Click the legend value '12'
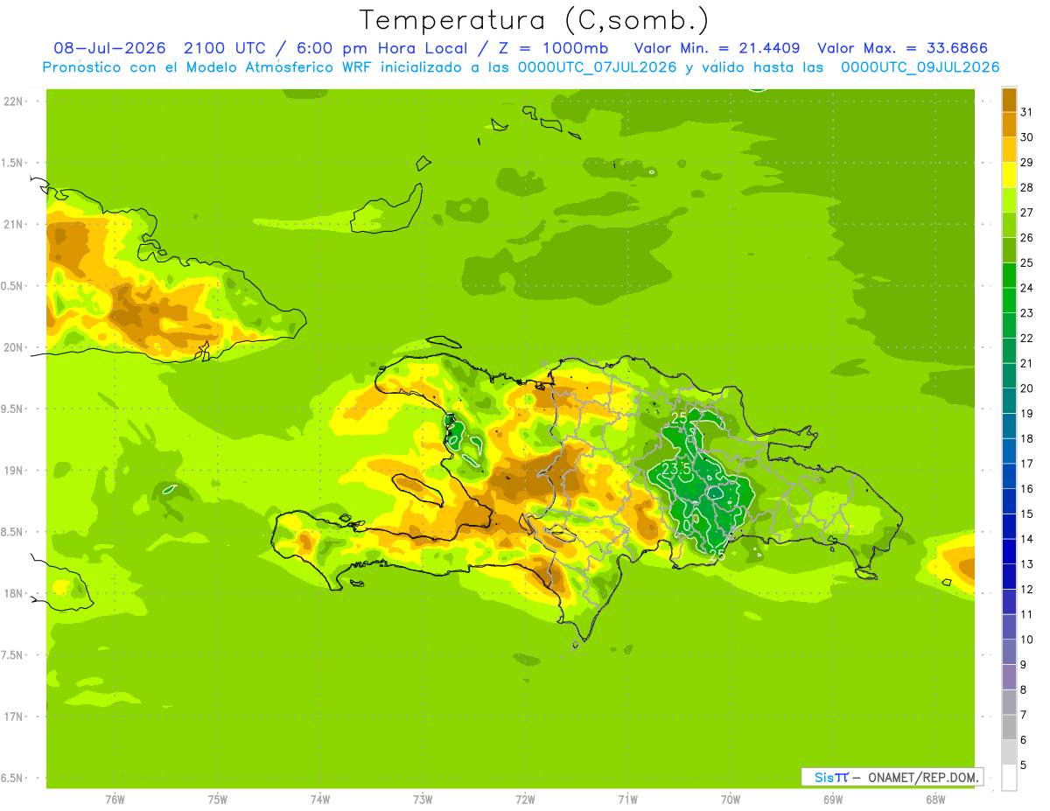Image resolution: width=1050 pixels, height=811 pixels. click(1027, 589)
